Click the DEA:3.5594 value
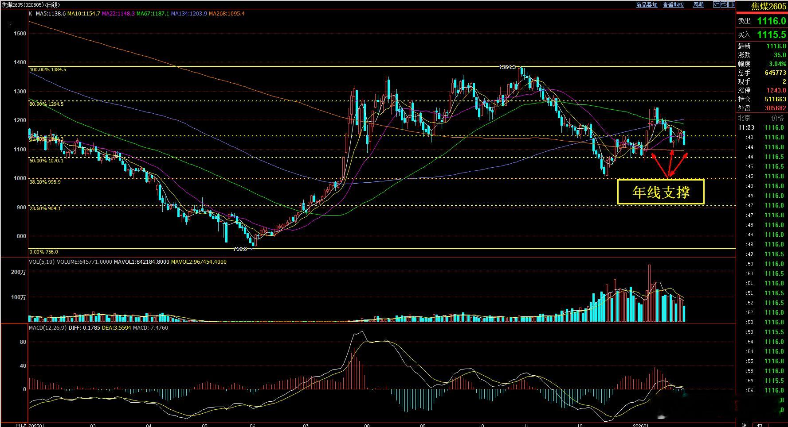788x427 pixels. click(117, 328)
